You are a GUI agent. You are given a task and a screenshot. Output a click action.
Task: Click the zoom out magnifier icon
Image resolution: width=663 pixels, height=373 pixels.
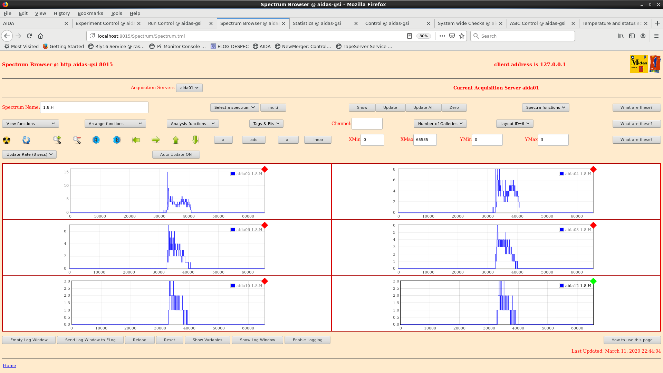tap(77, 140)
